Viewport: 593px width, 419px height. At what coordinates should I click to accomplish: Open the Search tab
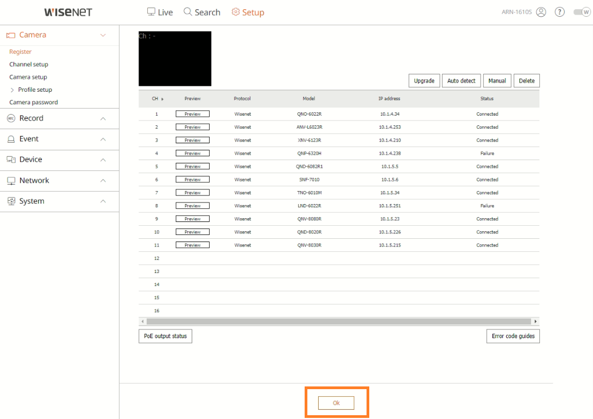[x=202, y=12]
